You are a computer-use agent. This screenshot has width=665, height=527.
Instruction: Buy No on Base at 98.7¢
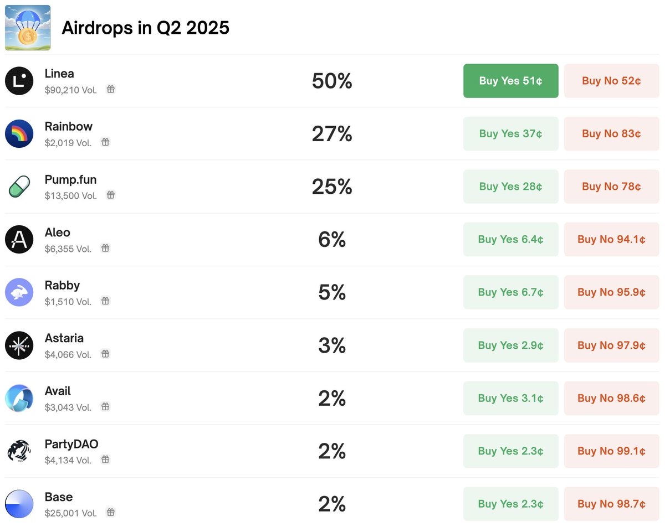point(612,504)
